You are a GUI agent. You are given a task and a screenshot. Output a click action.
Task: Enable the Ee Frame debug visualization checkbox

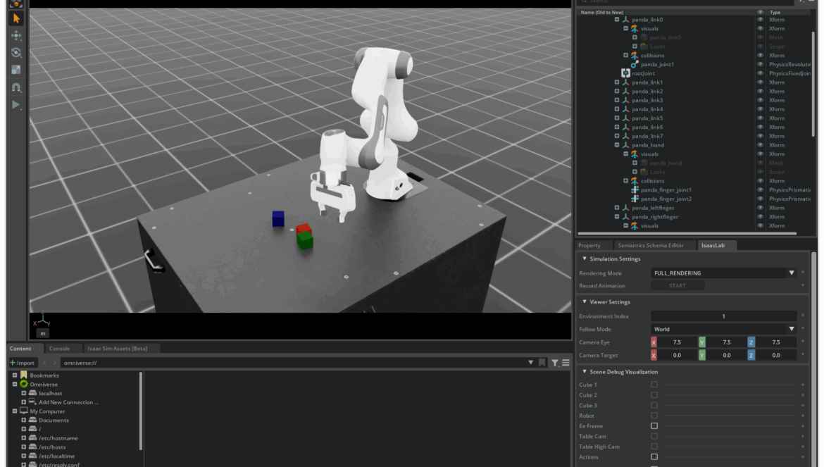coord(654,426)
